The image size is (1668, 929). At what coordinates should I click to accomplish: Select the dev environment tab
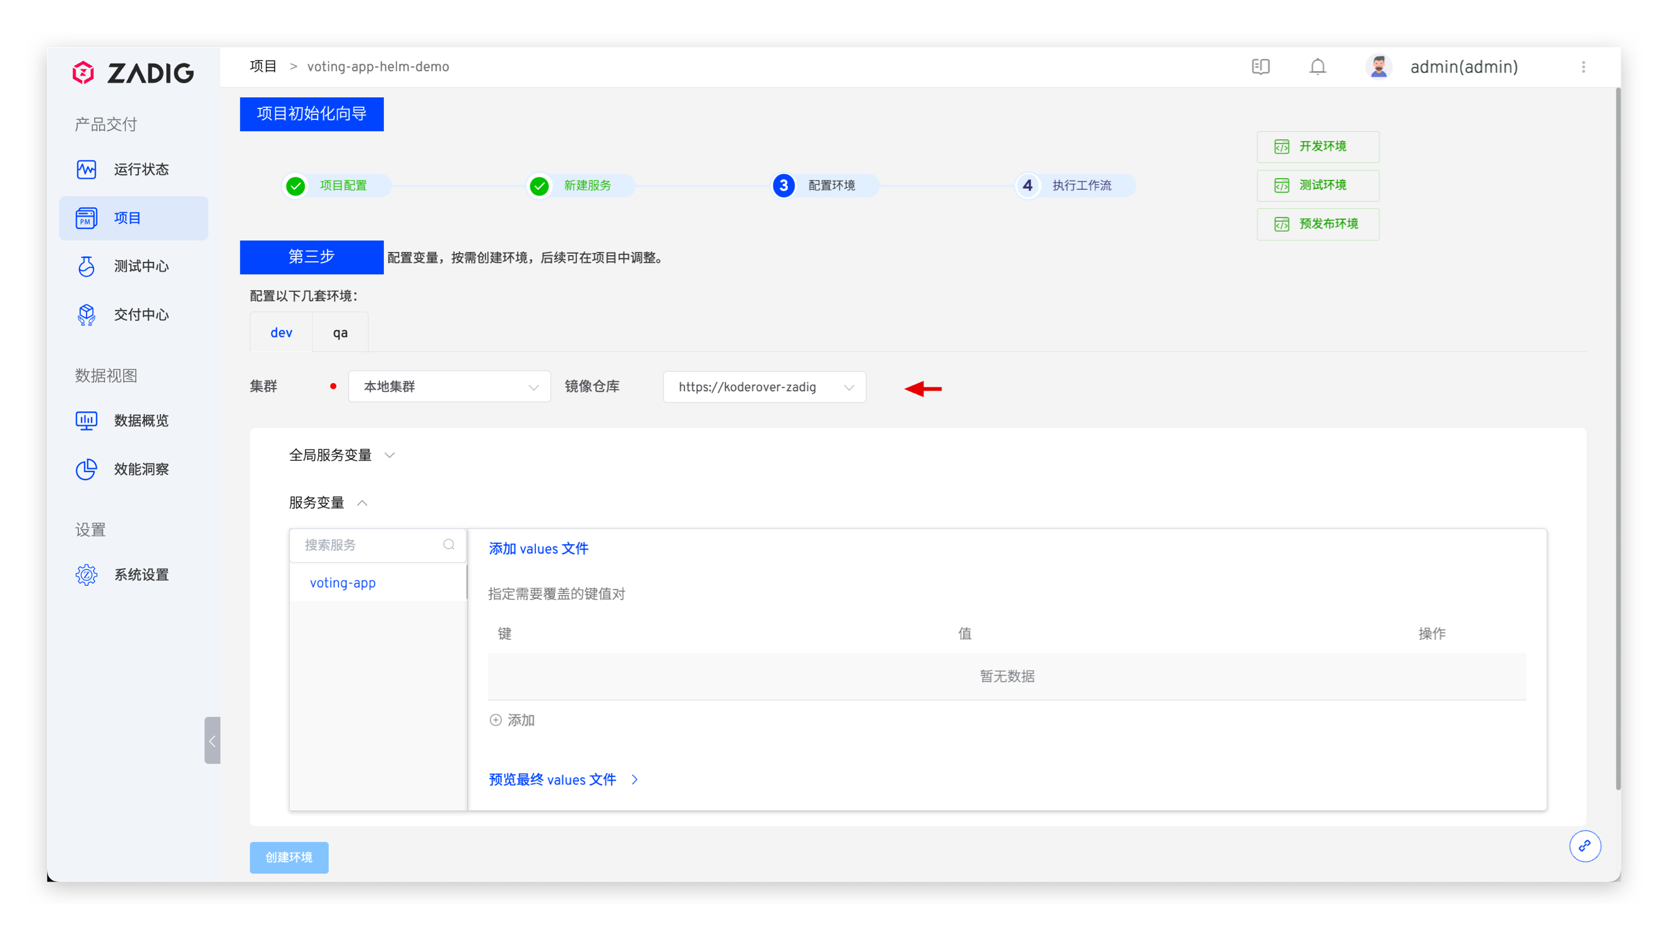tap(281, 333)
